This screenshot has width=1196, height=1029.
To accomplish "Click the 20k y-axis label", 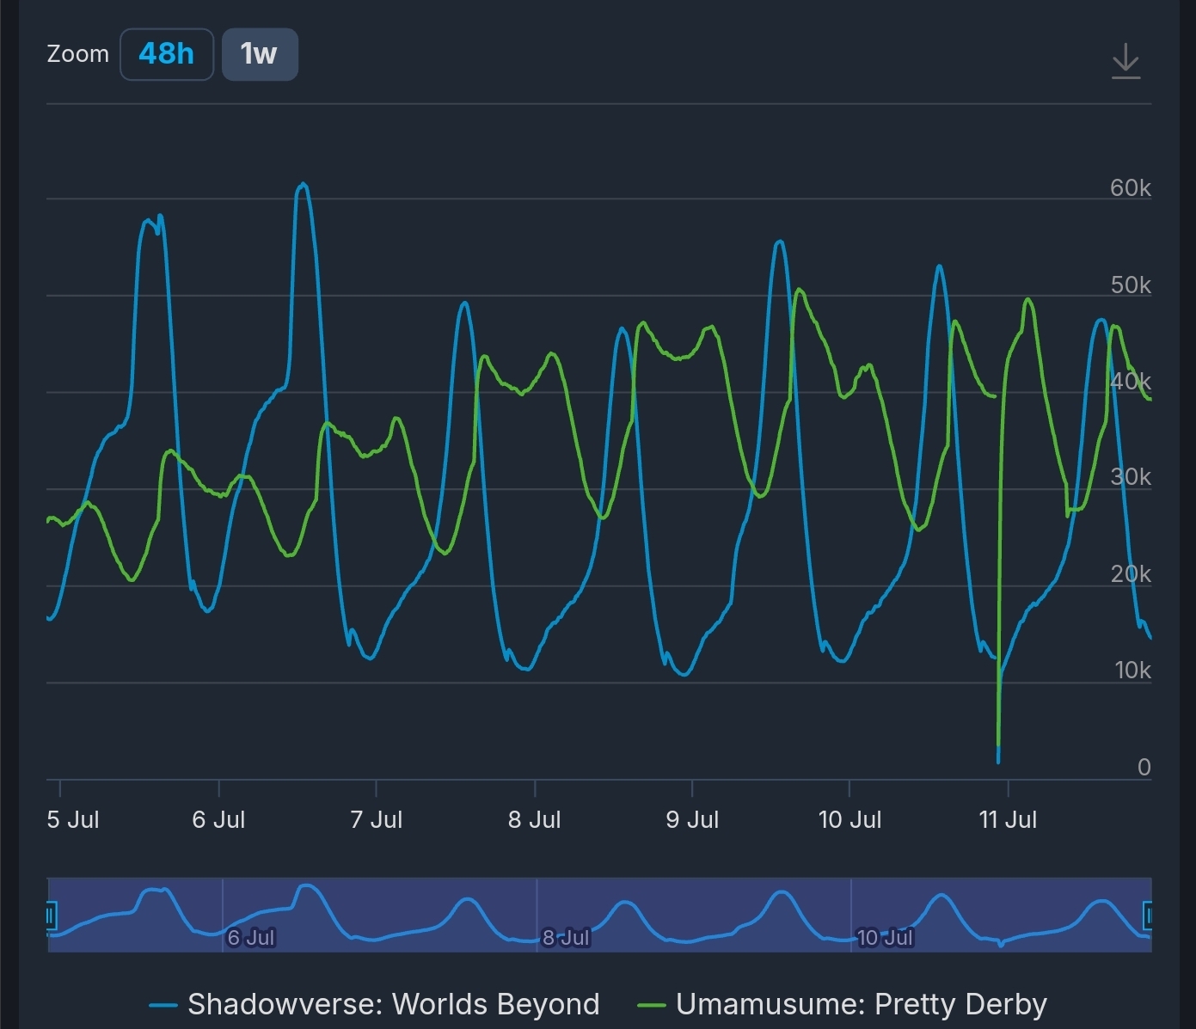I will click(x=1130, y=573).
